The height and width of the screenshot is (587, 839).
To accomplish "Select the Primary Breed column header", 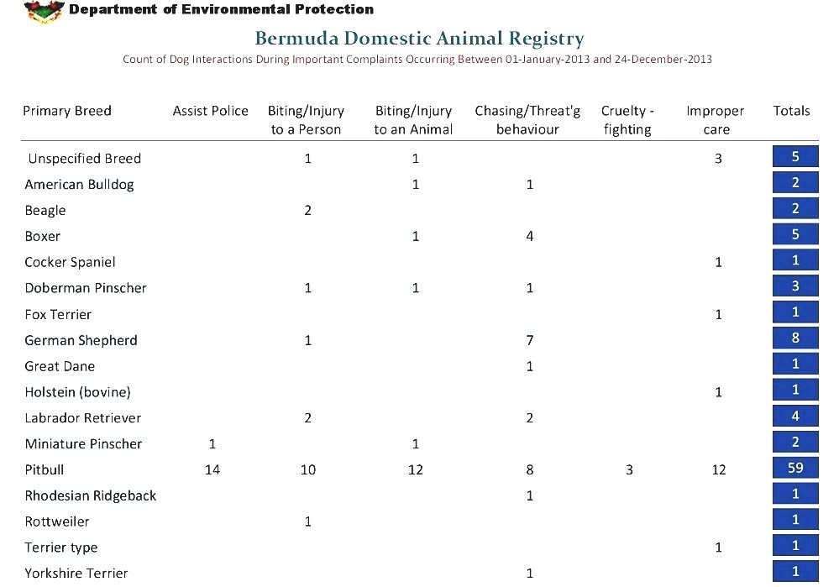I will [x=67, y=111].
